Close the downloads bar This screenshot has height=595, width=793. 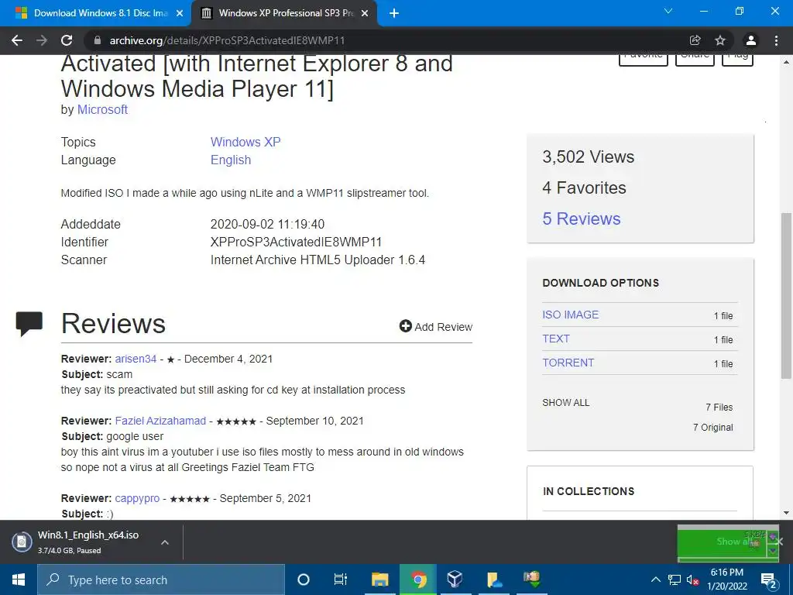[x=779, y=542]
